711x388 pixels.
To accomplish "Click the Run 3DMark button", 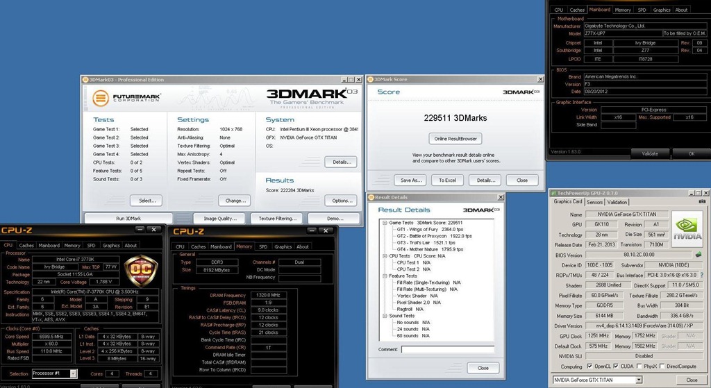I will pyautogui.click(x=128, y=219).
